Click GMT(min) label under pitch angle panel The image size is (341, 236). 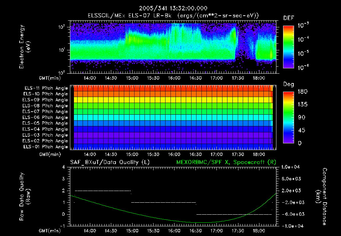pos(50,155)
